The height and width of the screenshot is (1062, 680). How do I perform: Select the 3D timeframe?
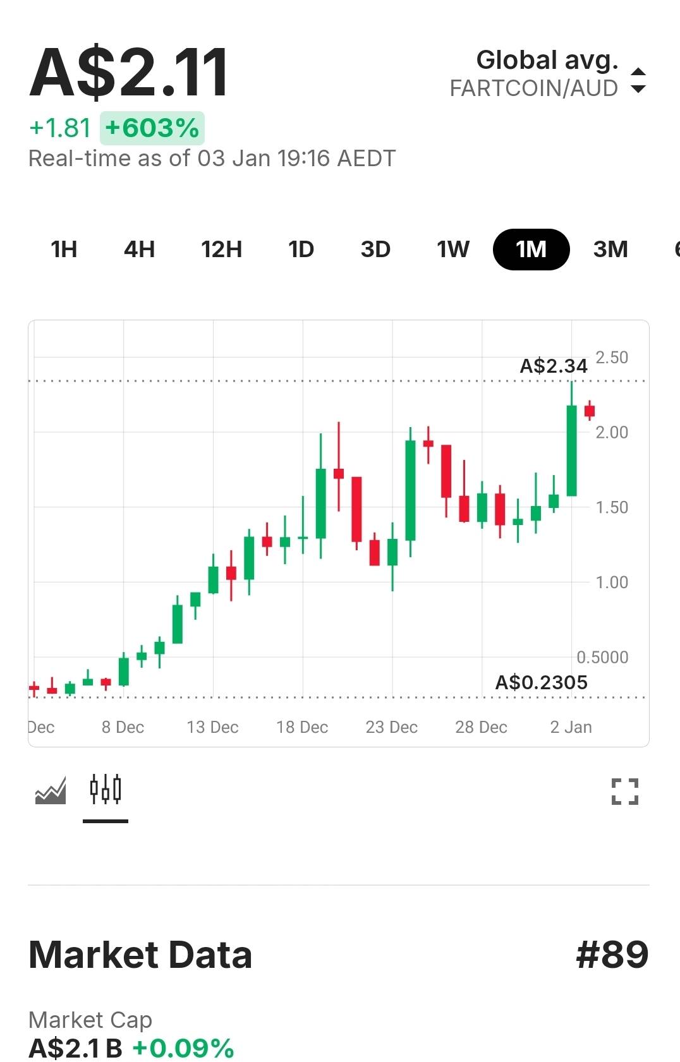click(x=375, y=250)
